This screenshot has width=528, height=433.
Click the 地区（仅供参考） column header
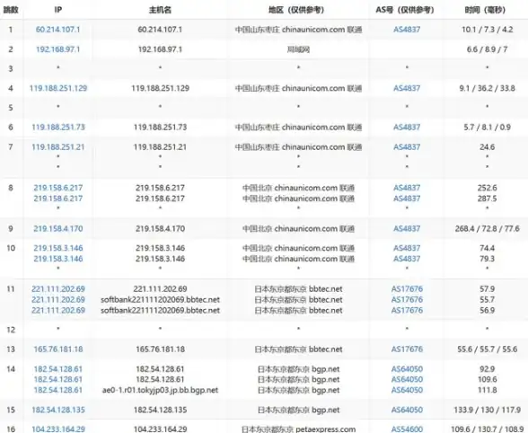click(296, 10)
